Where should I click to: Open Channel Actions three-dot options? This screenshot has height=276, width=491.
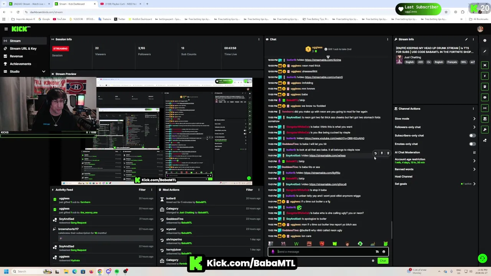point(473,108)
